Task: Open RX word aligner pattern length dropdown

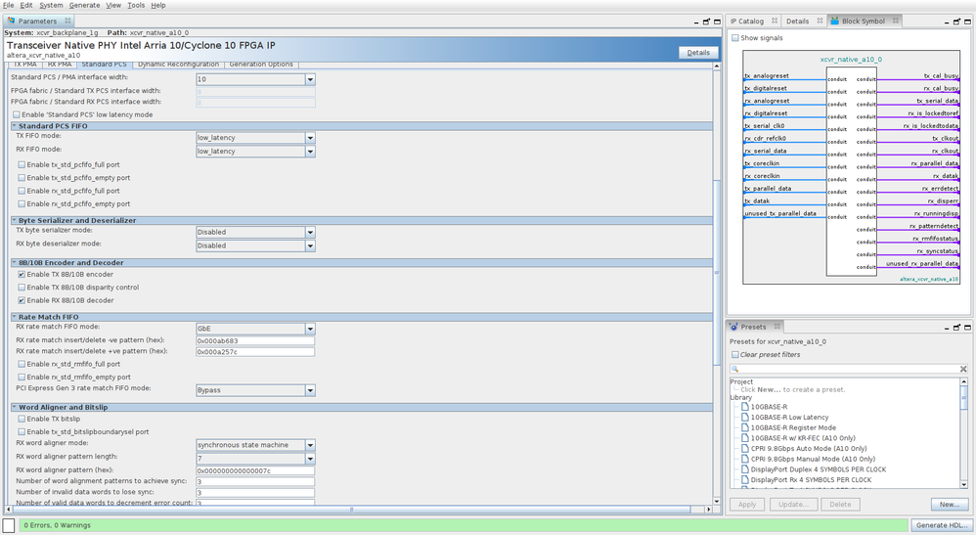Action: click(x=310, y=459)
